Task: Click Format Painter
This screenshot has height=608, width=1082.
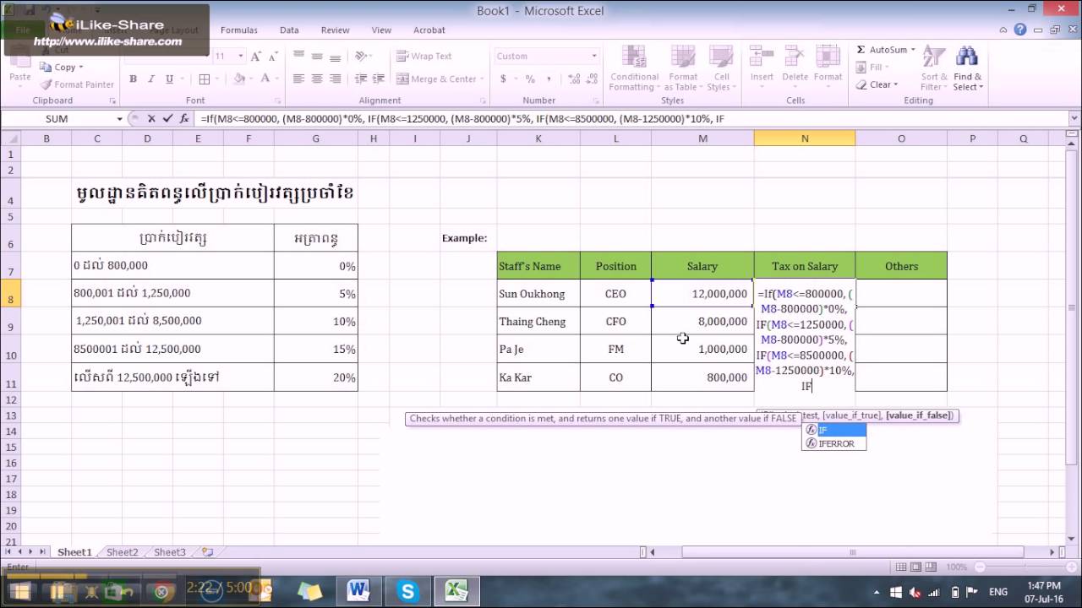Action: [x=77, y=84]
